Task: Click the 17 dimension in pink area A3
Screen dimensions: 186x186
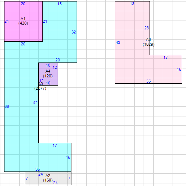Action: click(166, 57)
